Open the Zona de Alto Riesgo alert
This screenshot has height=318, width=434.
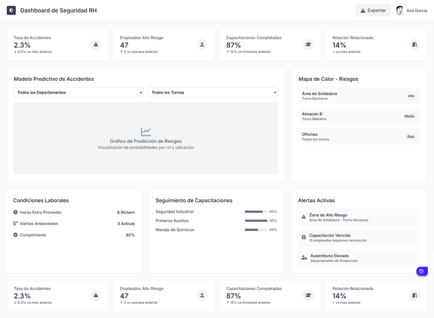(x=359, y=217)
